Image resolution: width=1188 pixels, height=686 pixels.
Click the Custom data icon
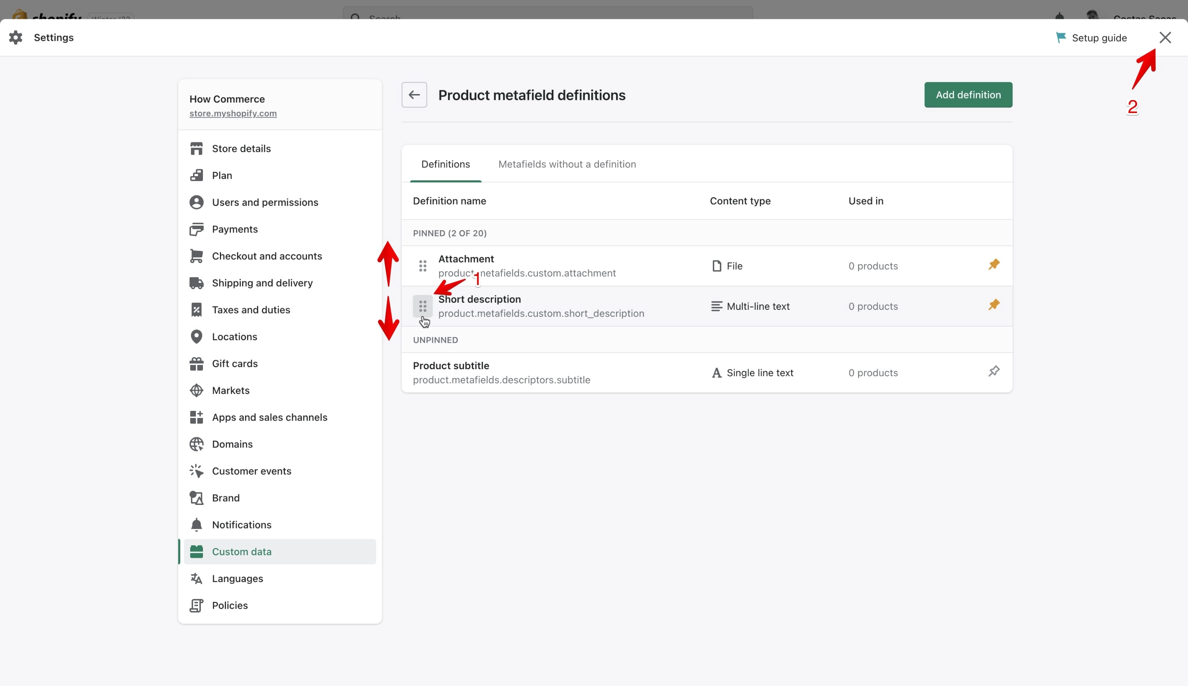196,551
